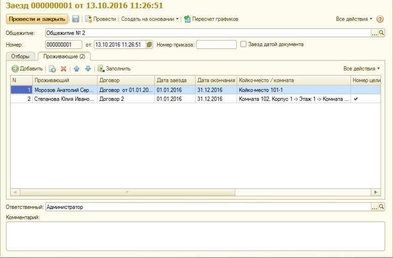
Task: Select Проживающие (2) tab
Action: [64, 56]
